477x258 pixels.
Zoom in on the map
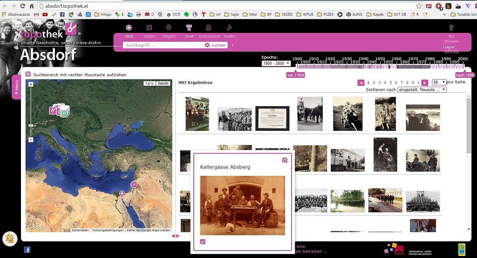pyautogui.click(x=31, y=84)
